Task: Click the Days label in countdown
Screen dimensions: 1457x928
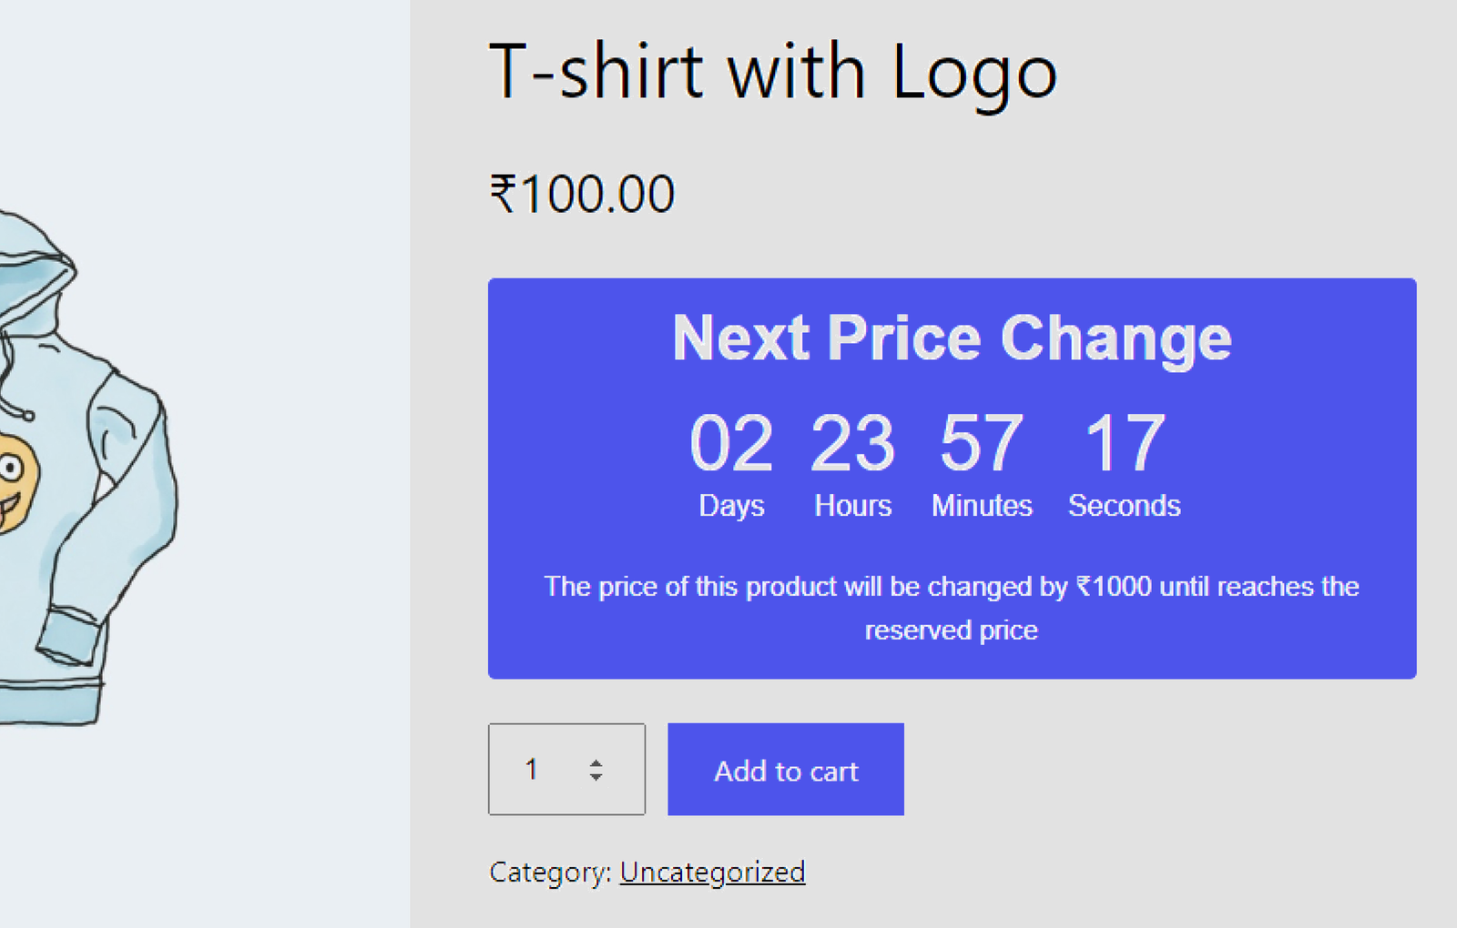Action: [731, 506]
